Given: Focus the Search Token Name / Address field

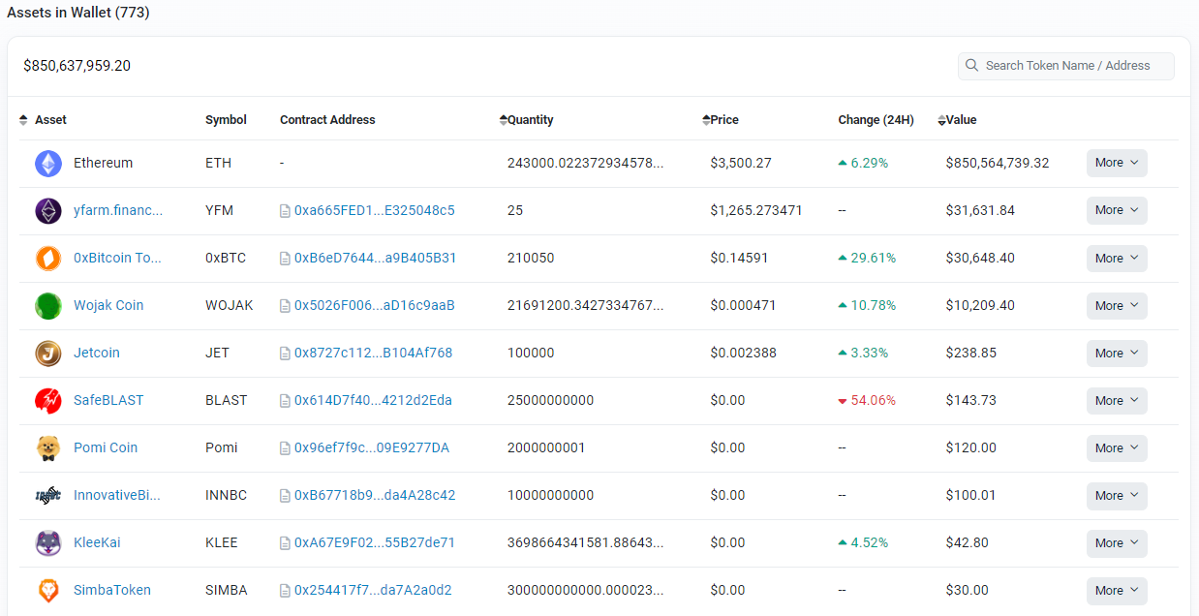Looking at the screenshot, I should [1066, 66].
